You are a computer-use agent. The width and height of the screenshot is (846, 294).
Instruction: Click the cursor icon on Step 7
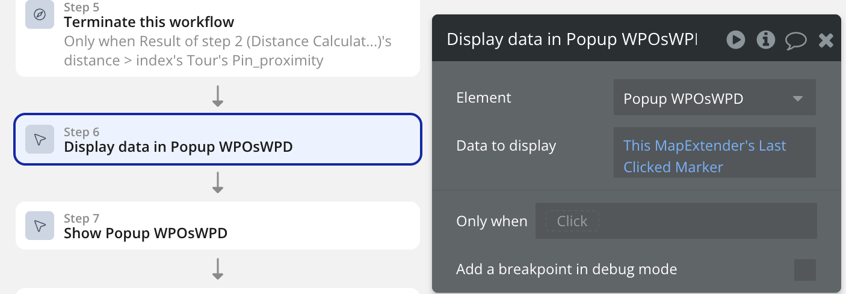40,226
